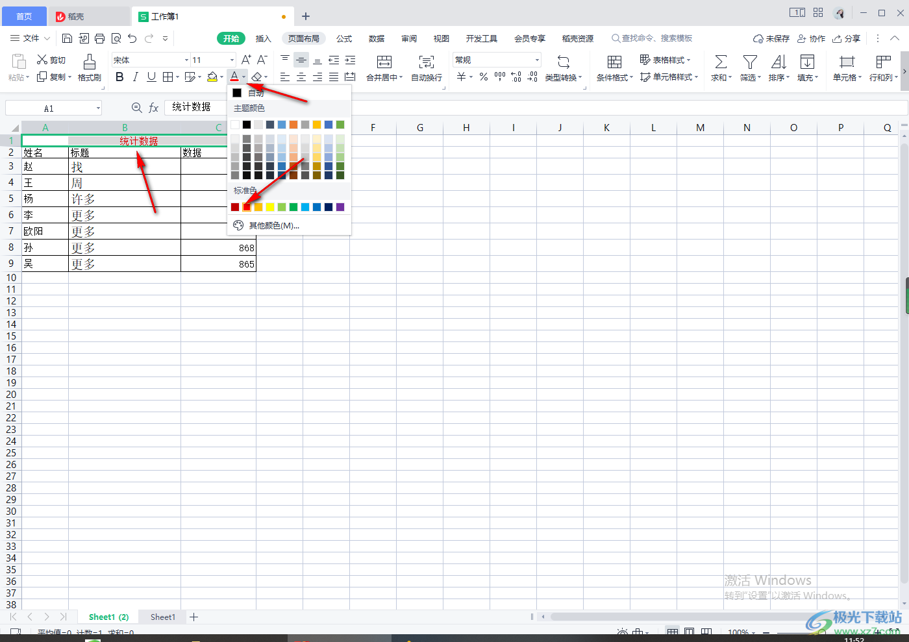Toggle Bold formatting
909x642 pixels.
(x=119, y=77)
